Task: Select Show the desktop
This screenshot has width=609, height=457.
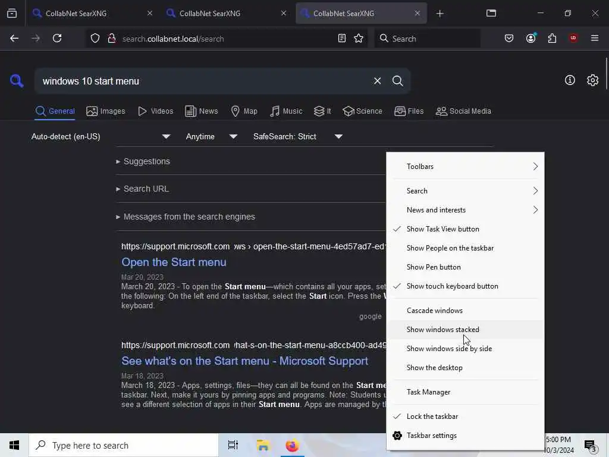Action: pyautogui.click(x=465, y=368)
